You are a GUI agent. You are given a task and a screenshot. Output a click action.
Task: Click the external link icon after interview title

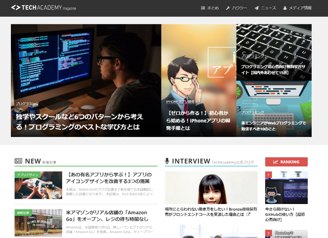tap(248, 214)
